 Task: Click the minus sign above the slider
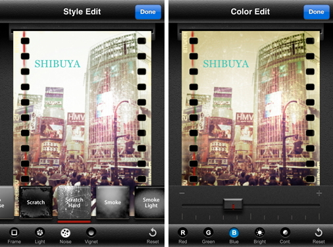[182, 193]
